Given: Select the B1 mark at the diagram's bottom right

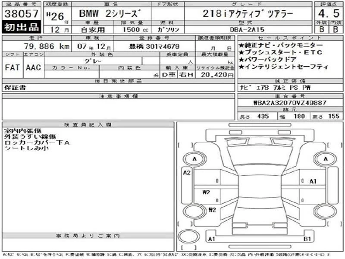Looking at the screenshot, I should coord(307,238).
